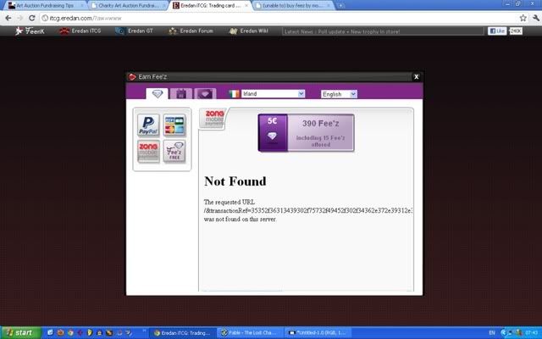Viewport: 542px width, 339px height.
Task: Click the Fee'z Free offer icon
Action: coord(175,153)
